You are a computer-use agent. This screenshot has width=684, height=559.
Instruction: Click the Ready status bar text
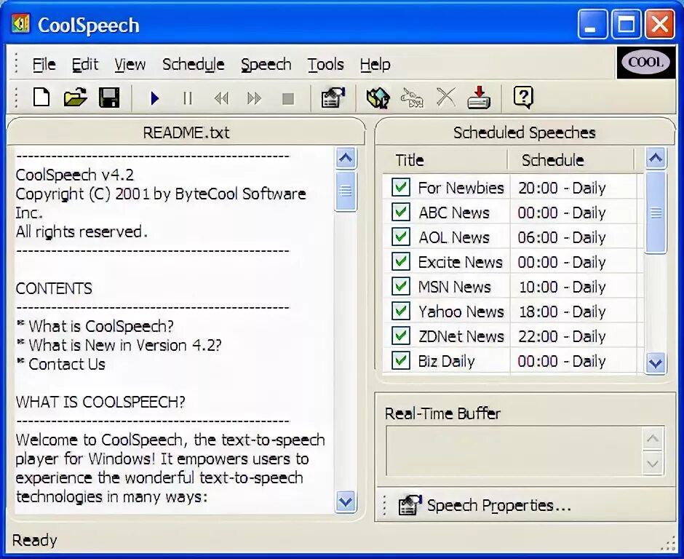coord(34,540)
